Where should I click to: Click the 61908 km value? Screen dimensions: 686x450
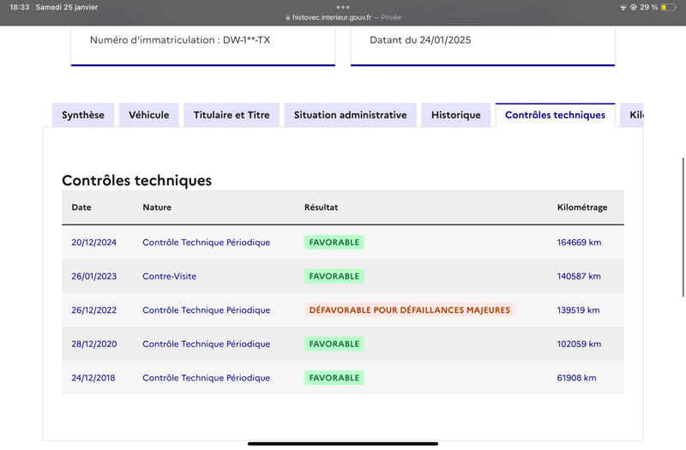pyautogui.click(x=576, y=378)
